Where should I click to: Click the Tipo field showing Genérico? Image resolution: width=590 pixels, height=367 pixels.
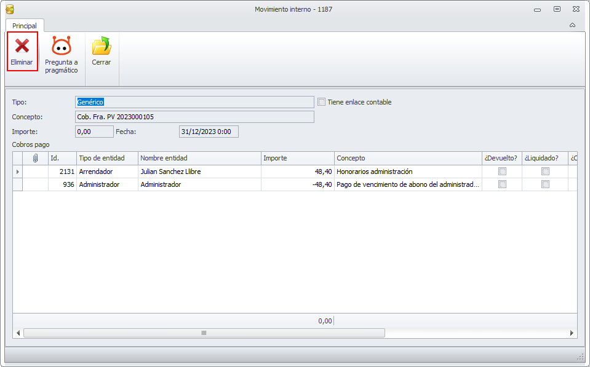point(194,102)
